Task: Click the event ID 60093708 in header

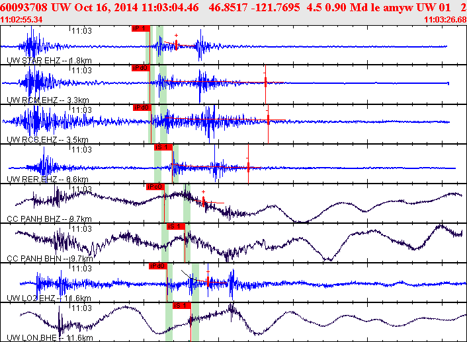Action: [x=24, y=7]
